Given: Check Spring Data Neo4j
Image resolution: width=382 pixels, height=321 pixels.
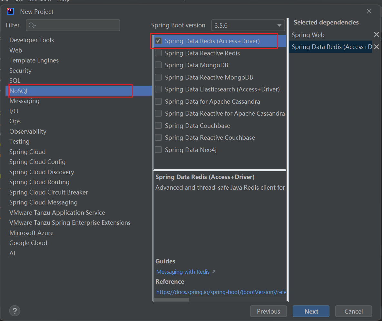Looking at the screenshot, I should coord(158,149).
